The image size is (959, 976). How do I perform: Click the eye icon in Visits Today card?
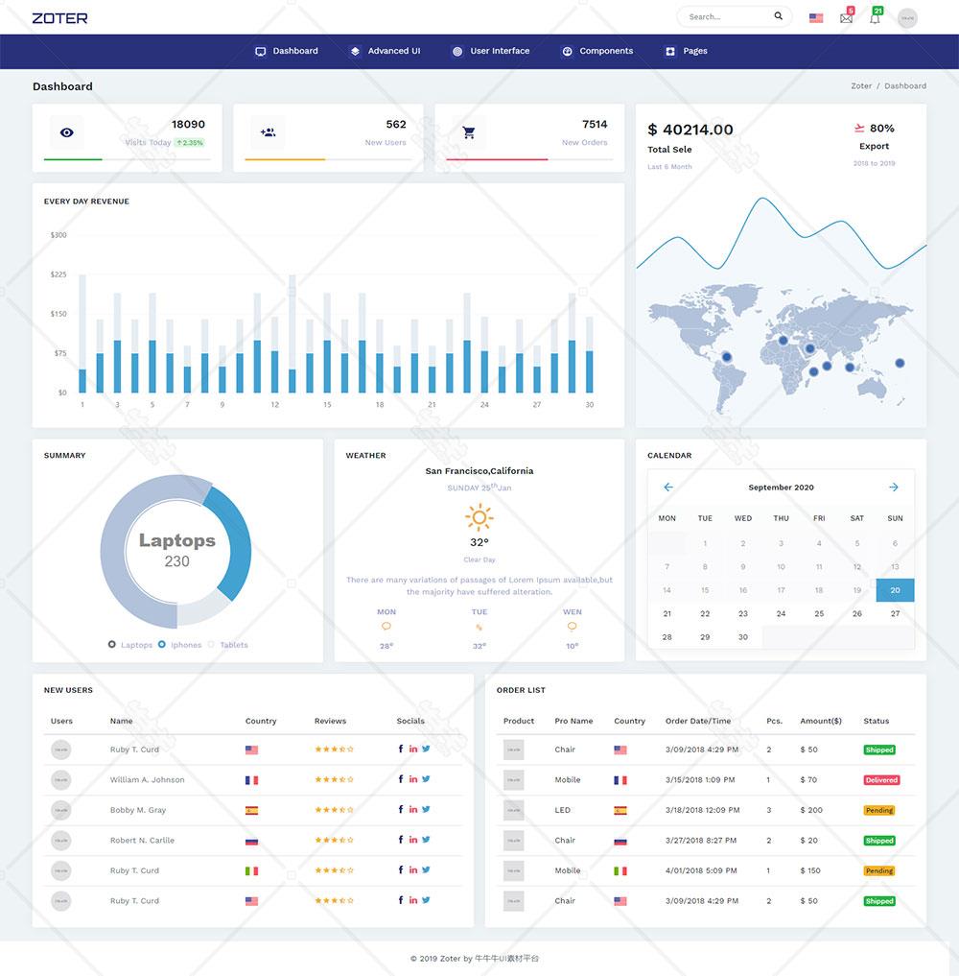[66, 132]
